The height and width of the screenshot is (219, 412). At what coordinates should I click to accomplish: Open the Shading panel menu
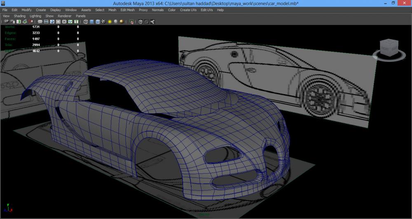tap(19, 16)
